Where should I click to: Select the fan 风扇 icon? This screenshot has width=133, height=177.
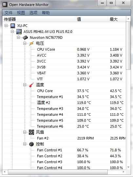(x=31, y=132)
